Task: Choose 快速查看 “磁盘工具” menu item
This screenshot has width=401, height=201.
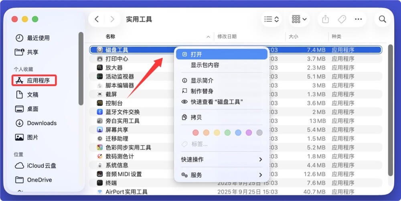Action: click(x=222, y=102)
